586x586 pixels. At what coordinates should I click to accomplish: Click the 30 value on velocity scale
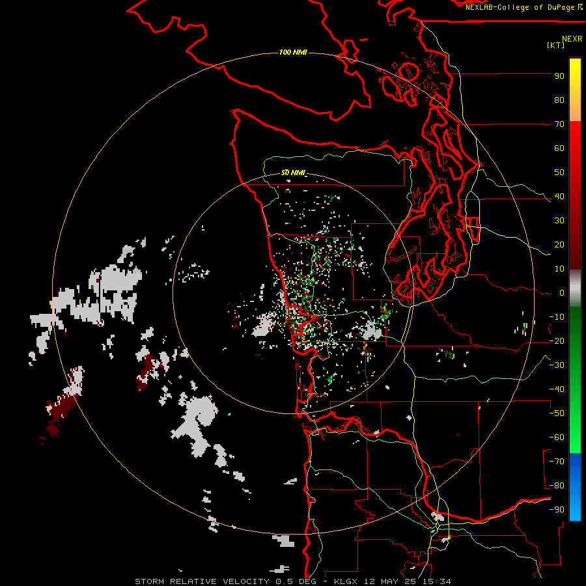559,221
